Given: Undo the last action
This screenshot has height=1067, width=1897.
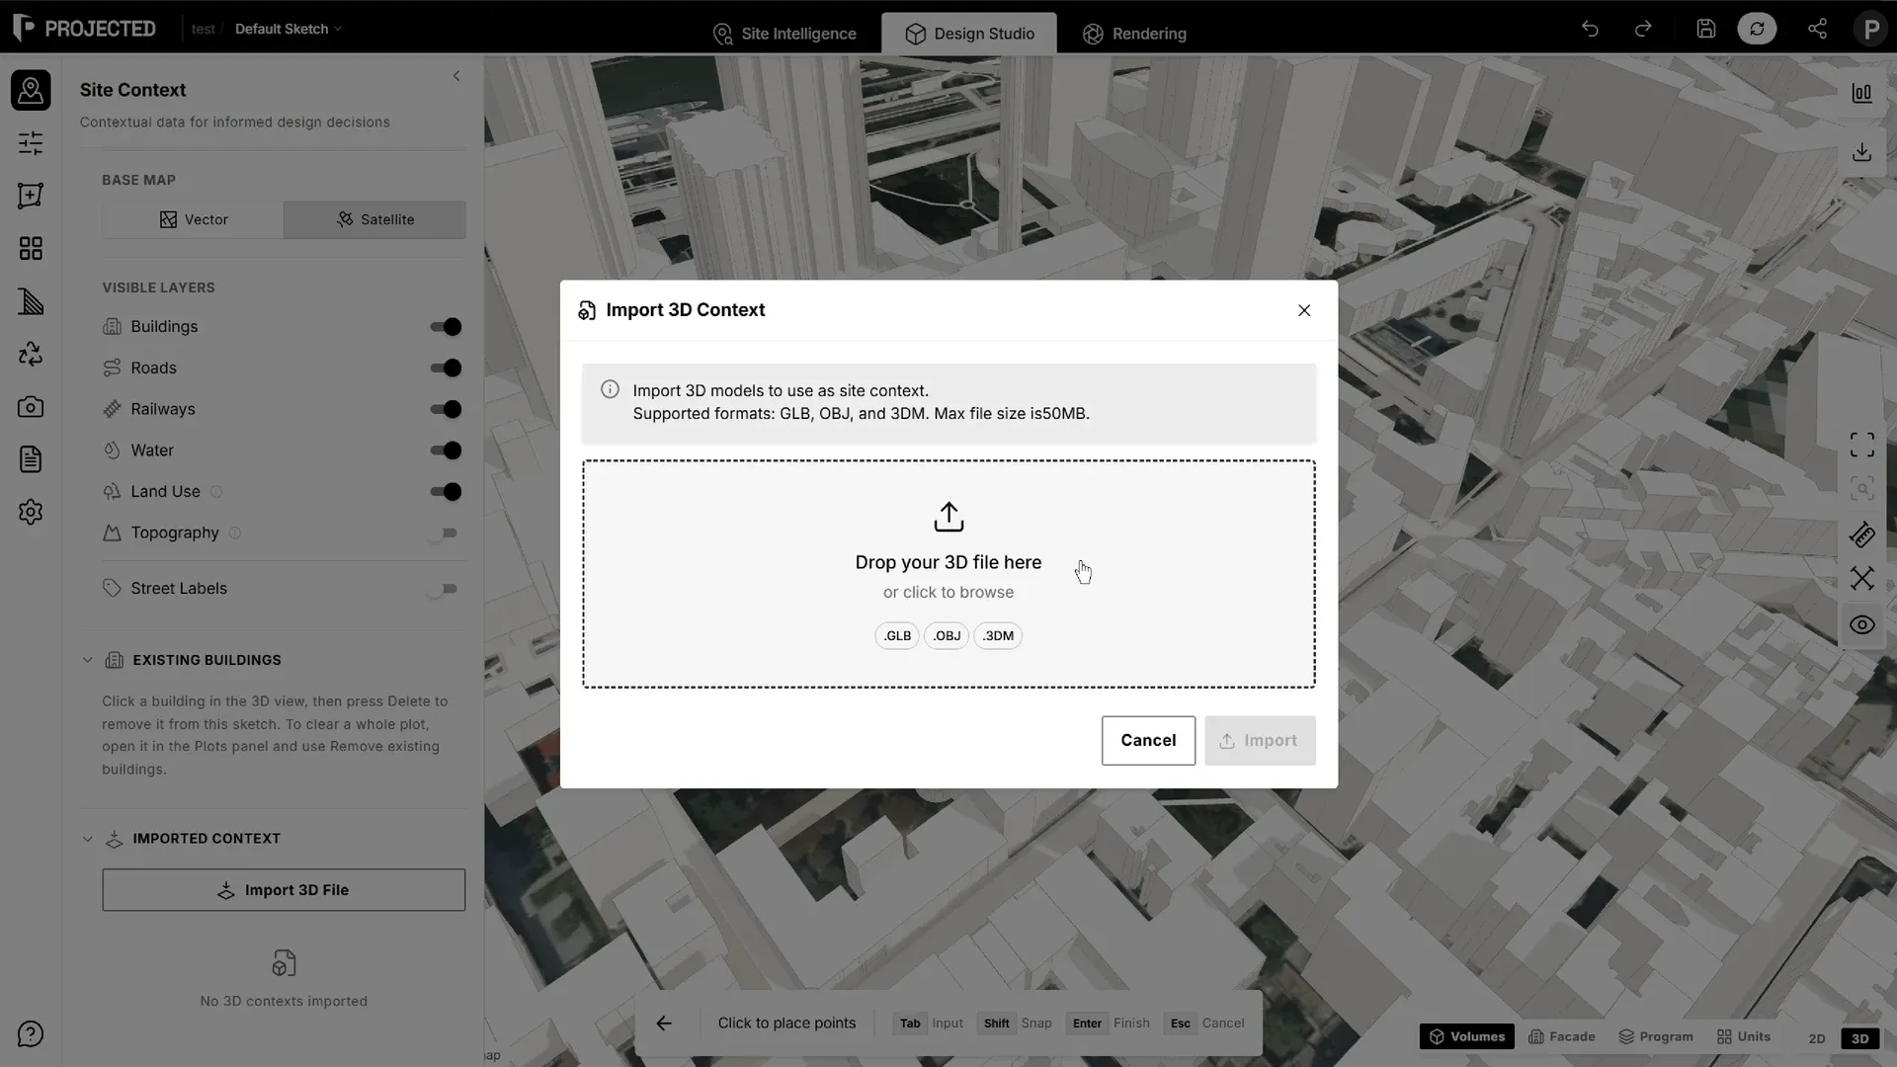Looking at the screenshot, I should click(1590, 29).
